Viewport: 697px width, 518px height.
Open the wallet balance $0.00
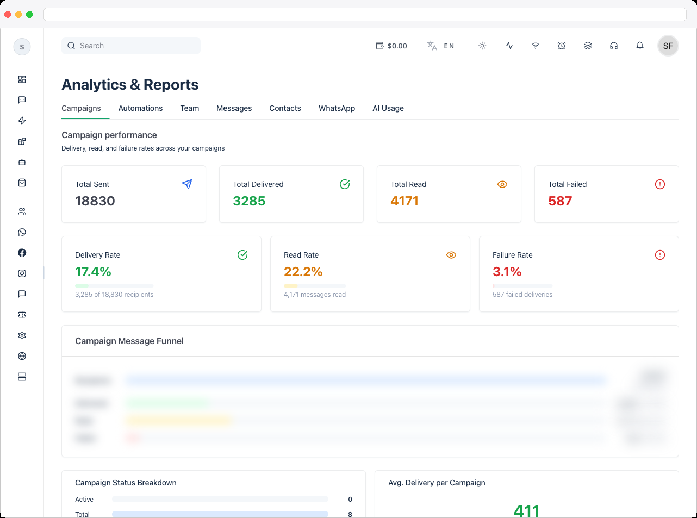click(x=391, y=46)
